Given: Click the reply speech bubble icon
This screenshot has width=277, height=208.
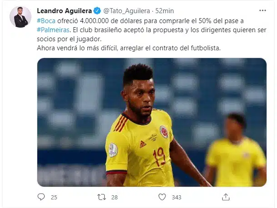Looking at the screenshot, I should (41, 197).
